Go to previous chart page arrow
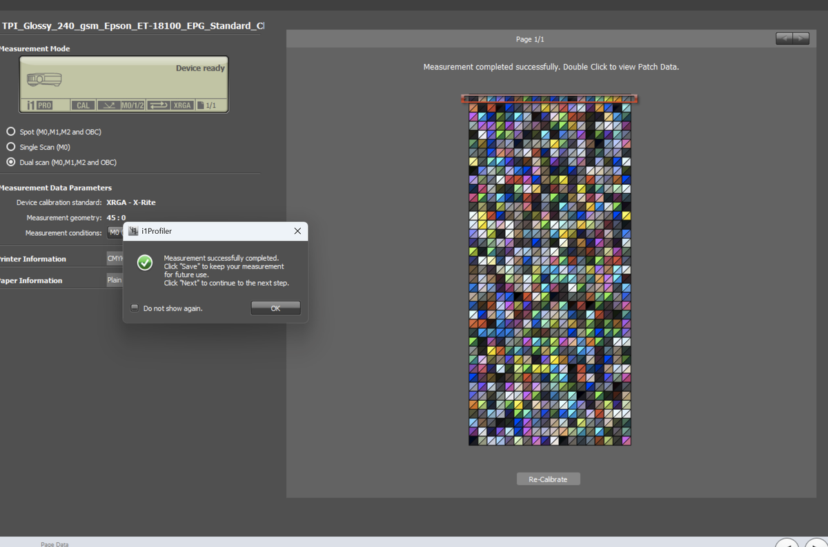Viewport: 828px width, 547px height. 785,39
